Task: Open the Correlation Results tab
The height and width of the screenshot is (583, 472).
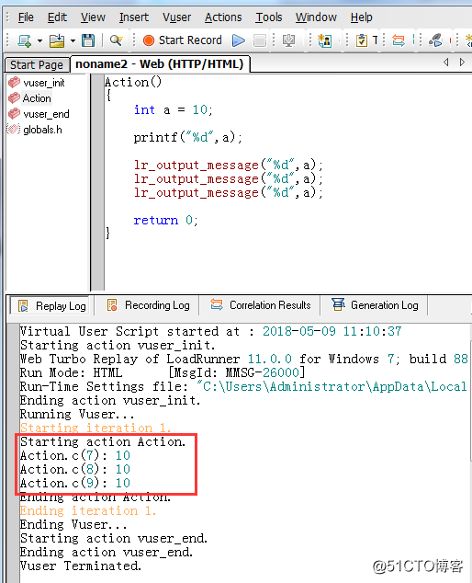Action: (x=260, y=305)
